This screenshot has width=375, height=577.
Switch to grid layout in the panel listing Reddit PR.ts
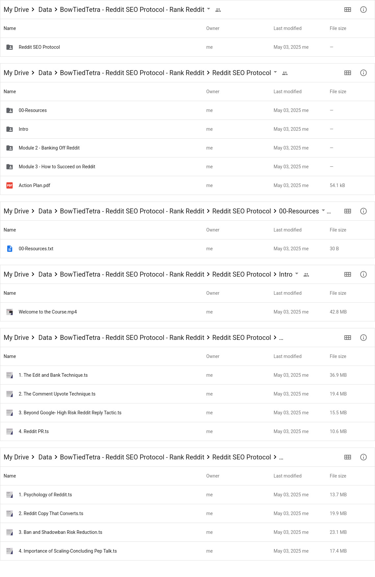point(348,338)
